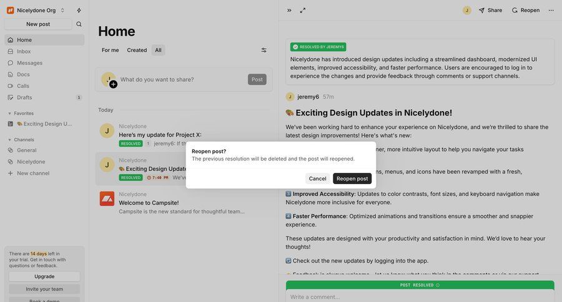Click the jeremy6 author name
This screenshot has height=302, width=562.
[x=308, y=97]
